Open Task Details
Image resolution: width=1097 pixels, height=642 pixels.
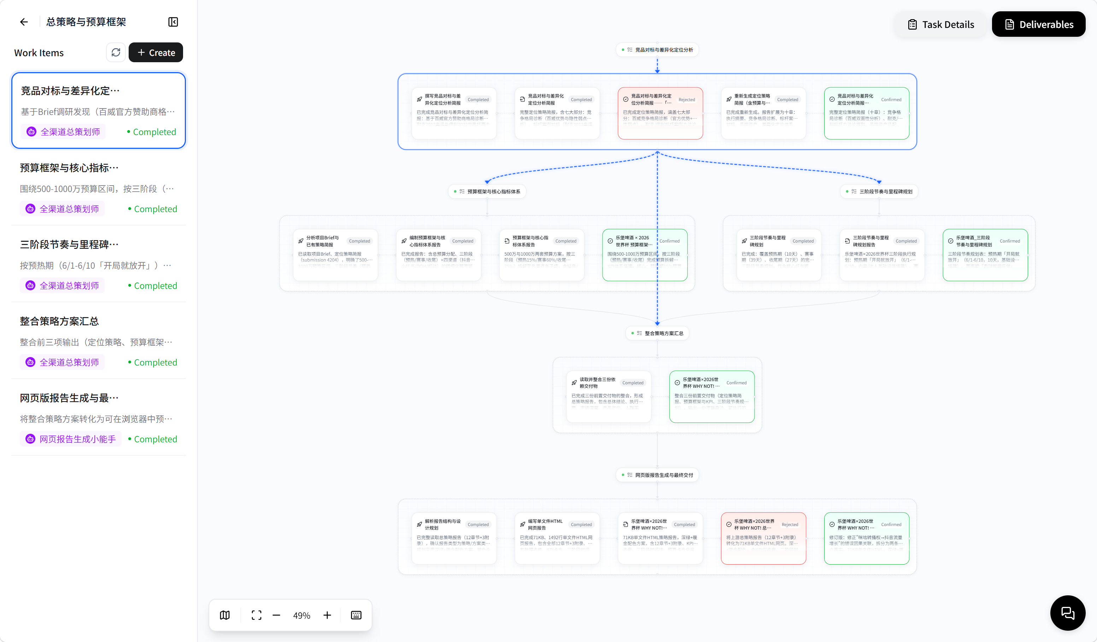(x=941, y=24)
